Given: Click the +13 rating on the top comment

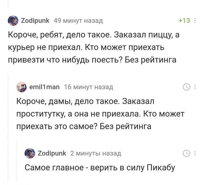Looking at the screenshot, I should [184, 20].
